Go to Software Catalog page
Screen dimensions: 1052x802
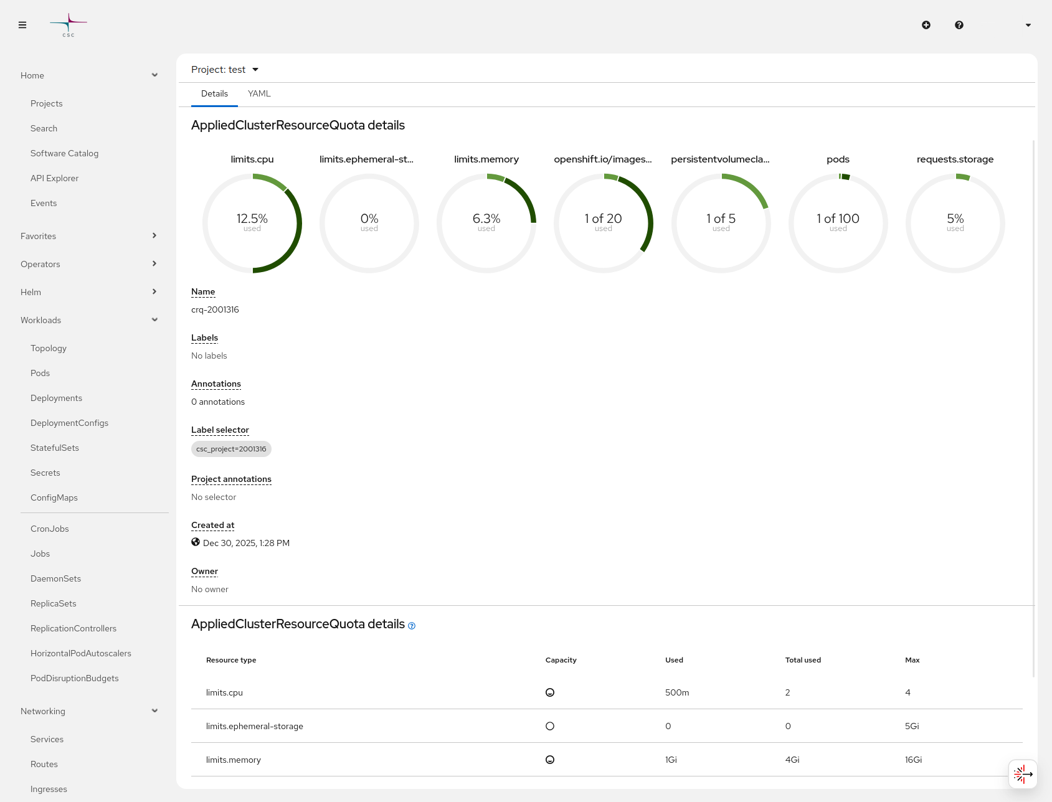(64, 153)
